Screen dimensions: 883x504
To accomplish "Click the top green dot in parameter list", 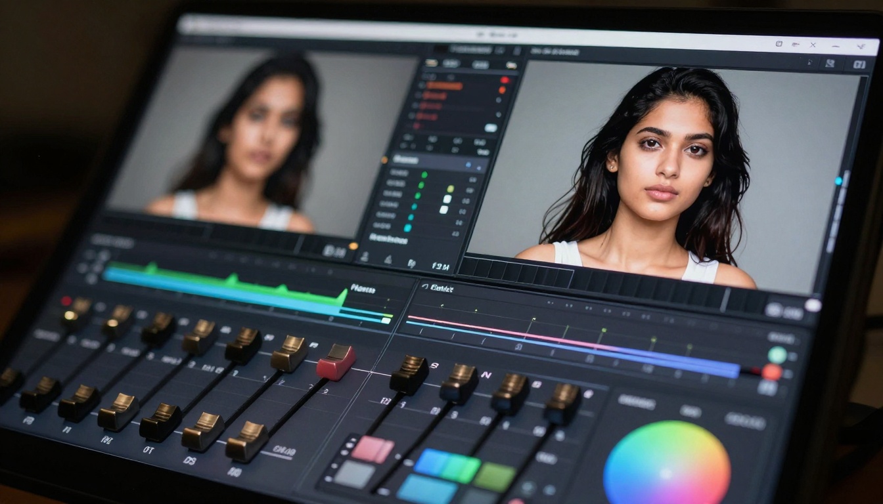I will (424, 175).
